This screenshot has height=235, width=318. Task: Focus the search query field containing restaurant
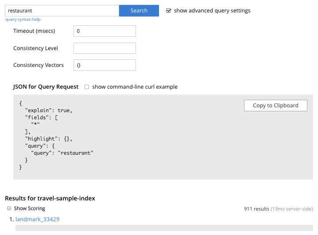[x=62, y=11]
